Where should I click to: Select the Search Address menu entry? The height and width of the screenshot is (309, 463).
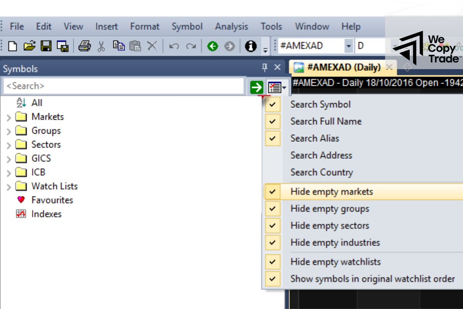pyautogui.click(x=321, y=155)
